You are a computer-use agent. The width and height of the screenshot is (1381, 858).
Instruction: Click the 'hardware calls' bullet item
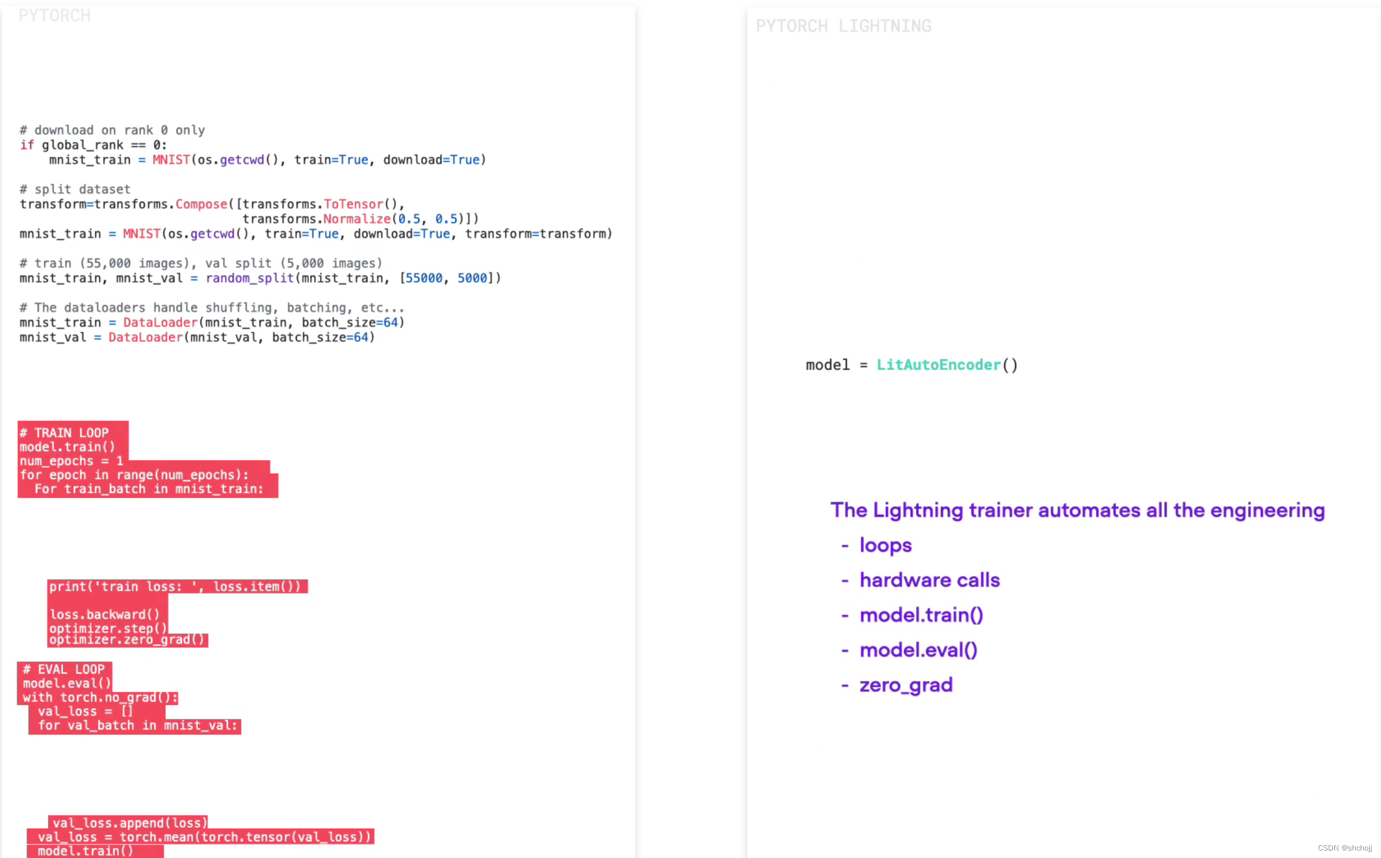(929, 580)
